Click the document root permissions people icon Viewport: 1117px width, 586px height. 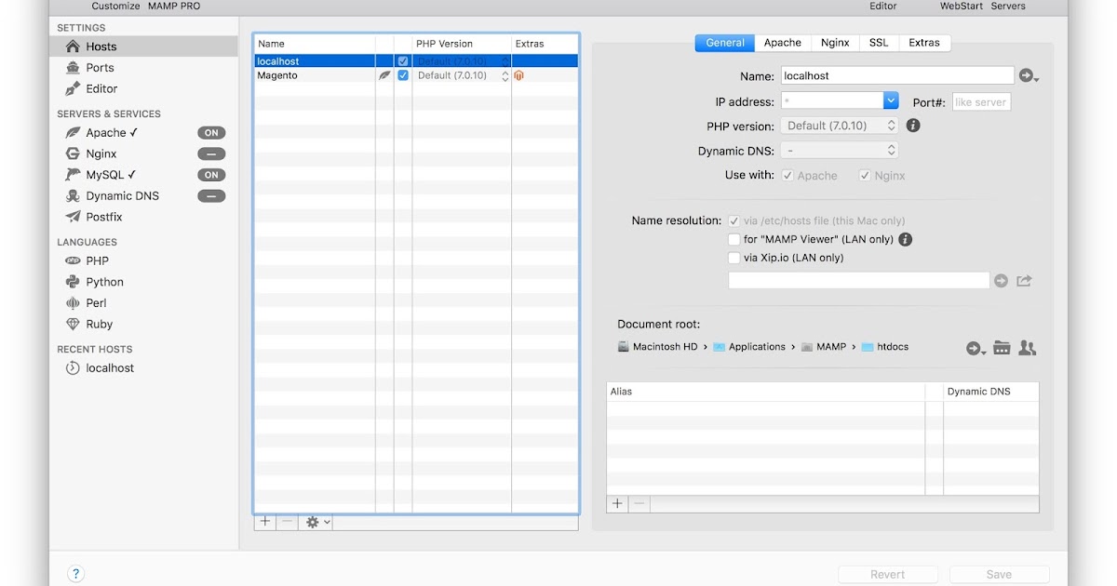coord(1027,348)
